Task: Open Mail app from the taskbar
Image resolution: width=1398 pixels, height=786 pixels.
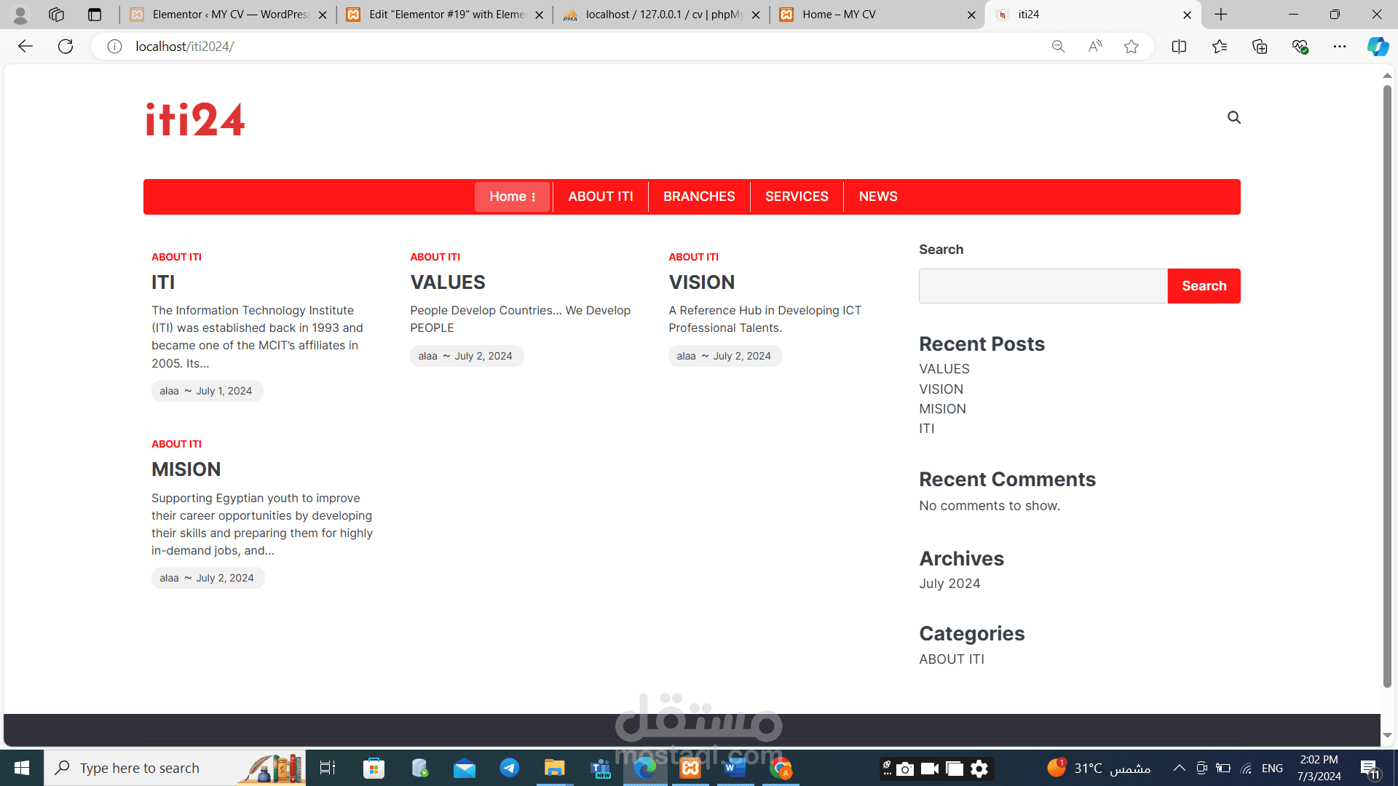Action: (x=465, y=768)
